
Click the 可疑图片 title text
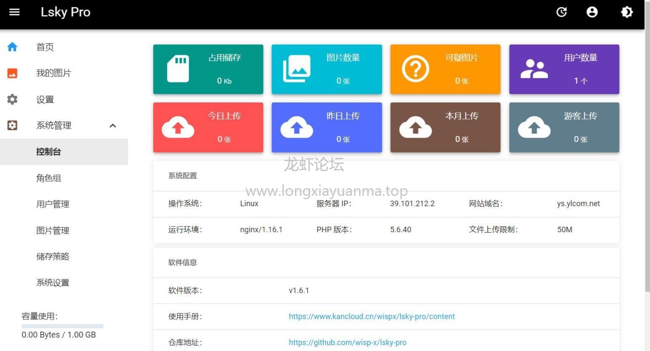(x=462, y=58)
